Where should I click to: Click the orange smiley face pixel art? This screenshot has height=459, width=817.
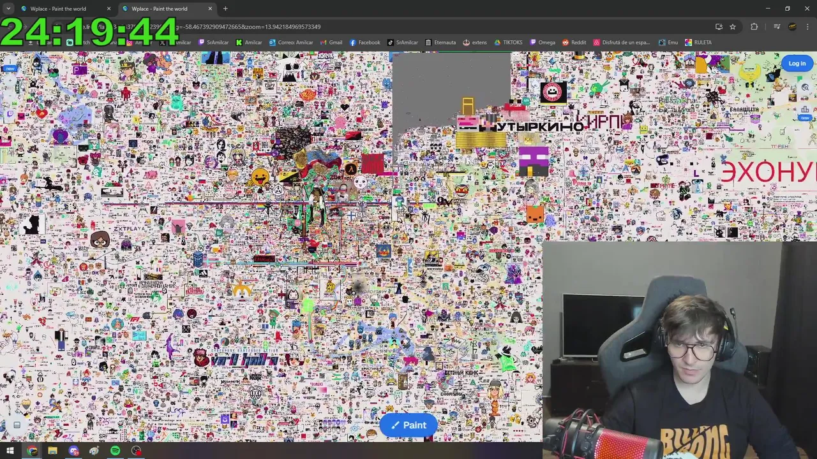[x=260, y=177]
